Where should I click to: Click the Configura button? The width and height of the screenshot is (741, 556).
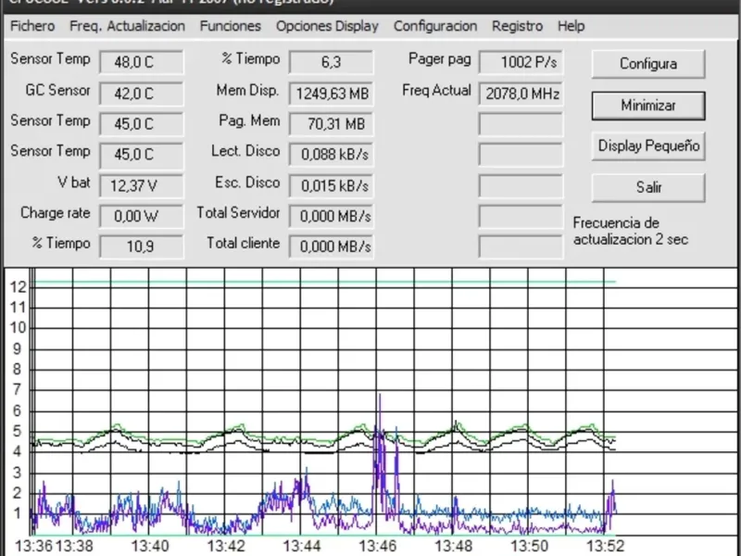[648, 64]
